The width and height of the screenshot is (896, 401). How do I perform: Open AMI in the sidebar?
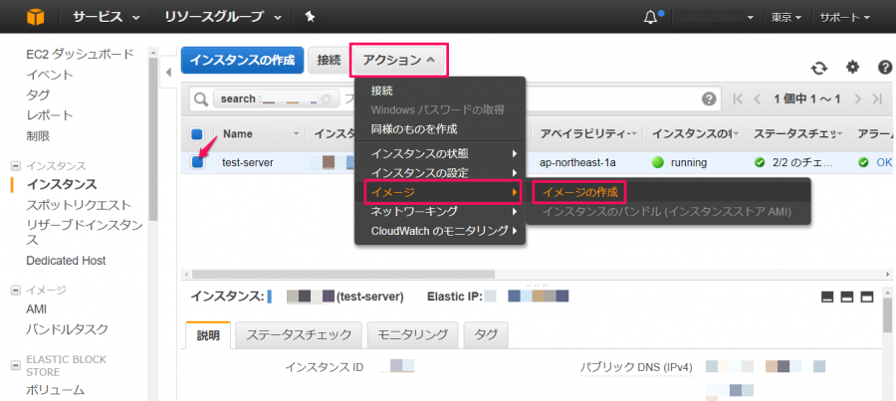coord(37,309)
